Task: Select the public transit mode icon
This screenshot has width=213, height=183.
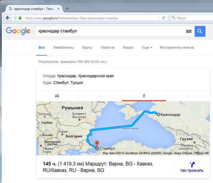Action: tap(100, 95)
